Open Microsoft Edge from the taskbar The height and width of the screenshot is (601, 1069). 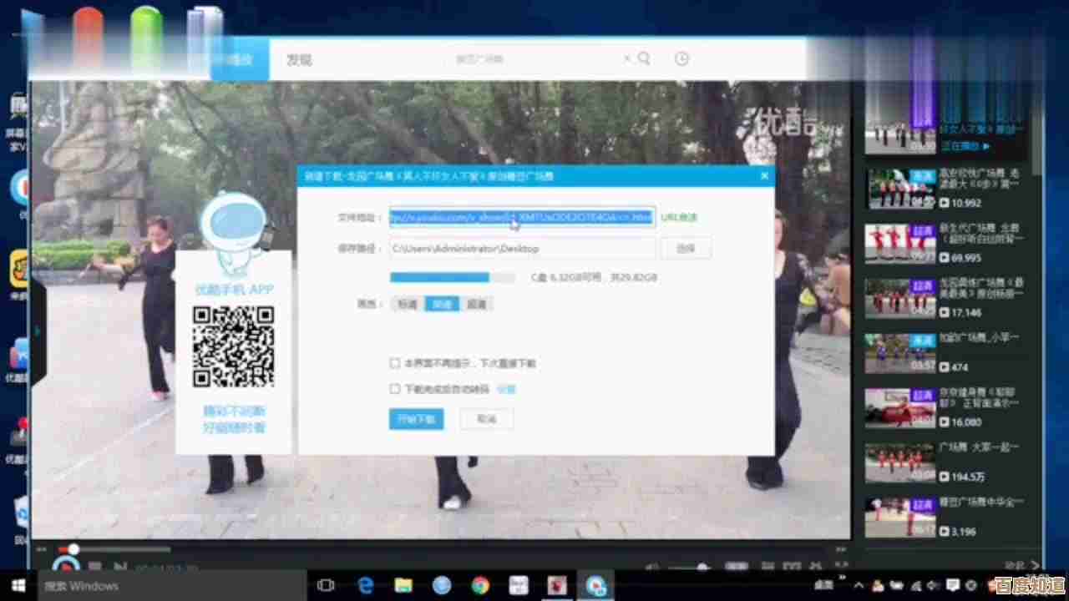pos(366,585)
